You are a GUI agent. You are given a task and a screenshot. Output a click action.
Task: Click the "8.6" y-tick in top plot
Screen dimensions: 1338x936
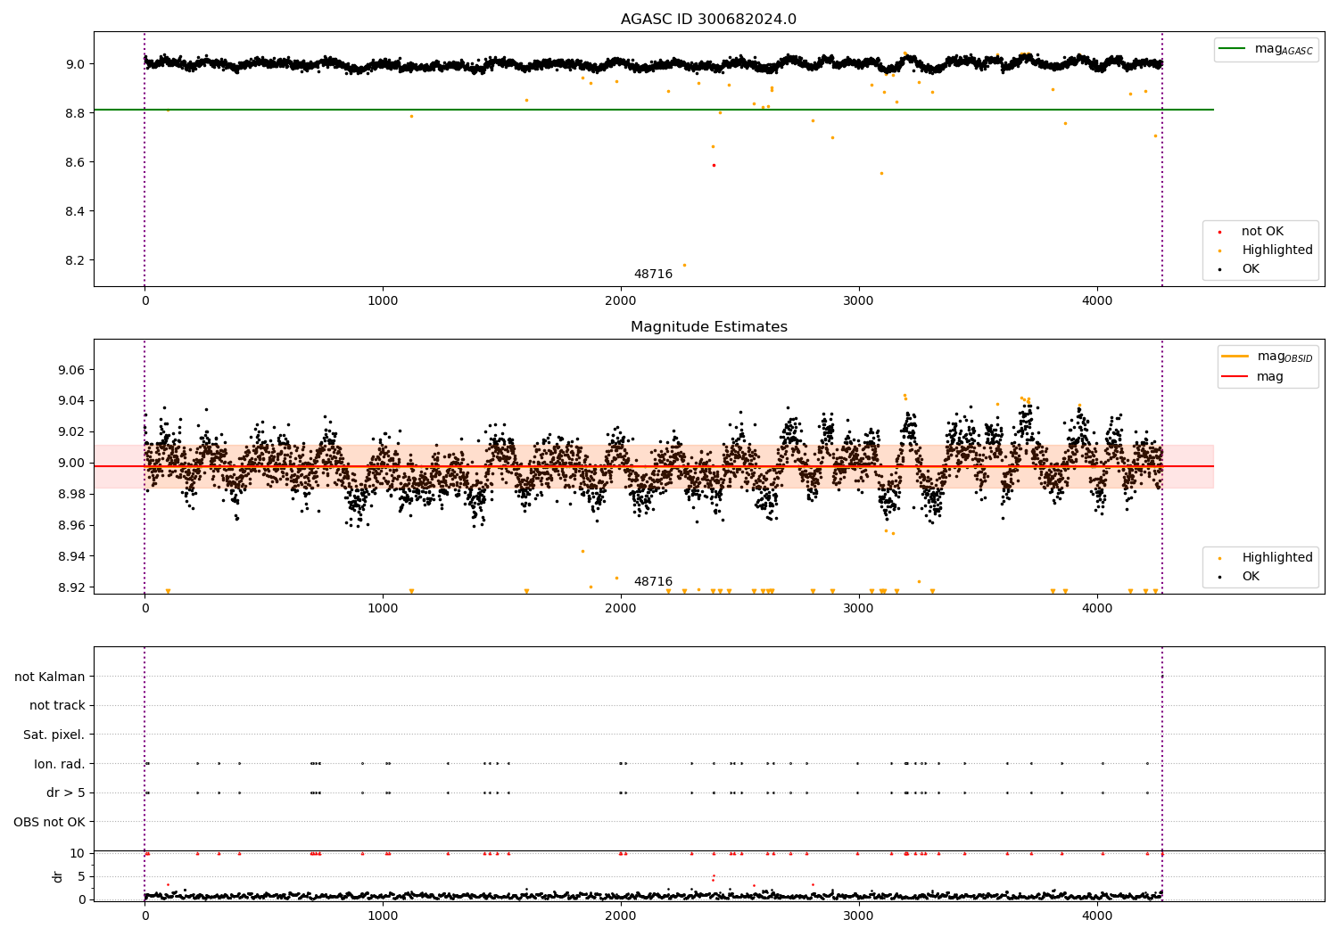point(75,162)
